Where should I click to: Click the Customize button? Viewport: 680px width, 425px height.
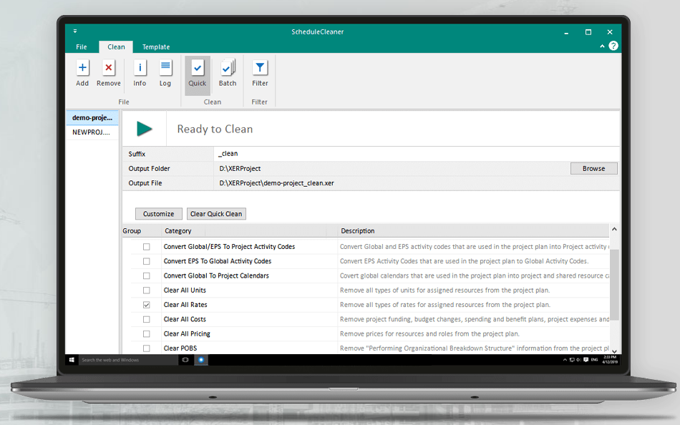pos(159,214)
